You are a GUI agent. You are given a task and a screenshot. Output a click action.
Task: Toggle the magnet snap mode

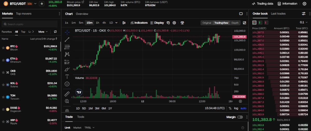coord(67,111)
